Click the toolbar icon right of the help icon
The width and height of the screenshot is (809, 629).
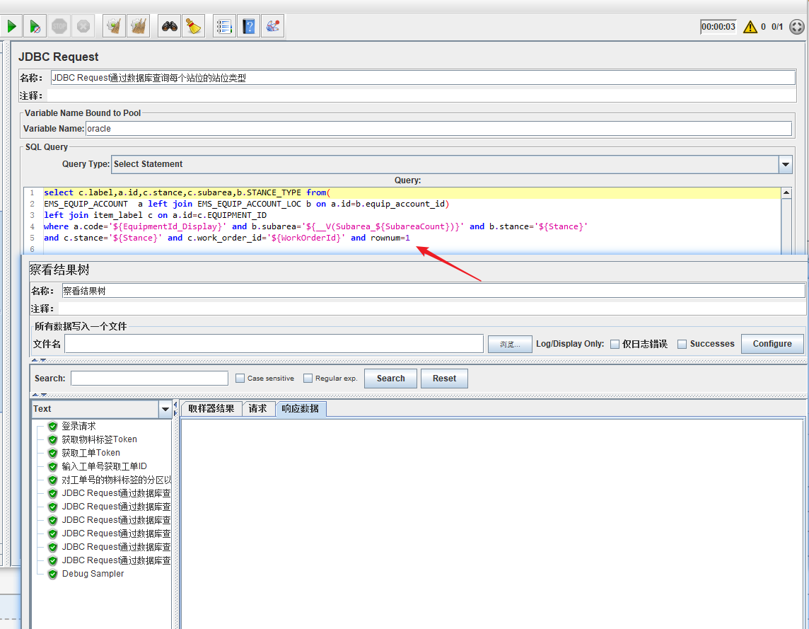[272, 25]
